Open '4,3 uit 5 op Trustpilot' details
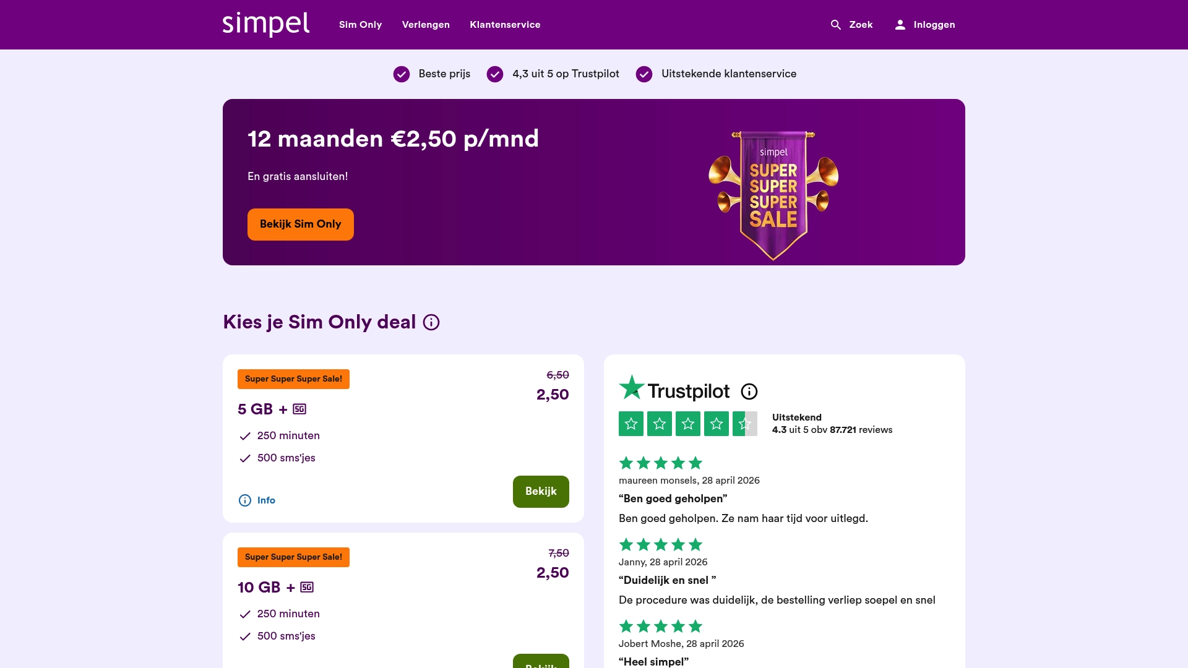 click(565, 74)
